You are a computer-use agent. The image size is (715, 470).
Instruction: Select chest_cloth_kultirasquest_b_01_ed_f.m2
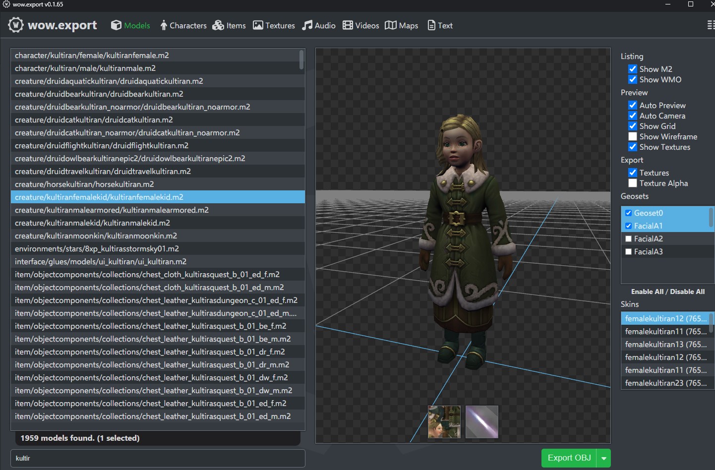click(158, 274)
